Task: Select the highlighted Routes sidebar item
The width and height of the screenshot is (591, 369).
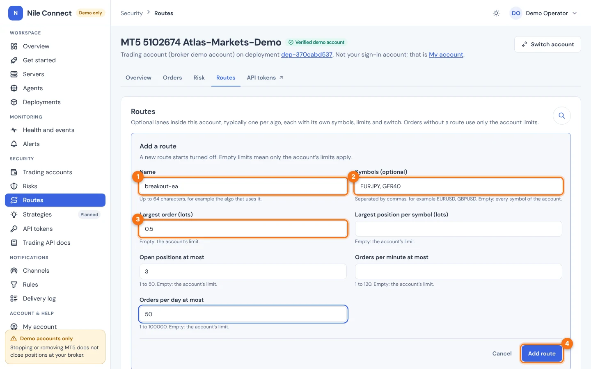Action: coord(55,200)
